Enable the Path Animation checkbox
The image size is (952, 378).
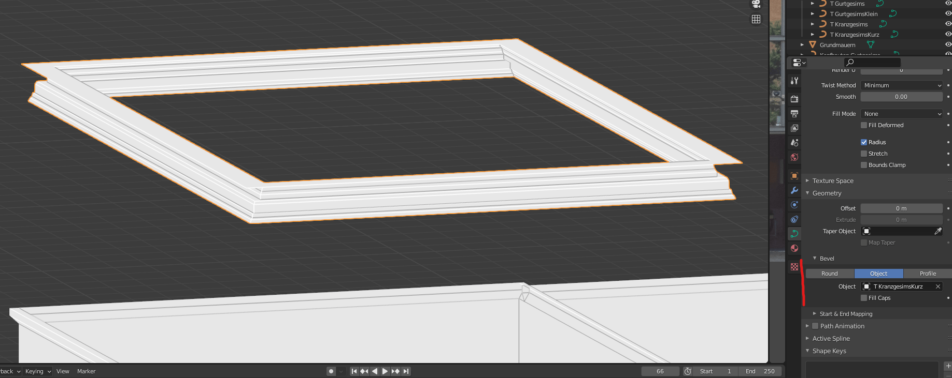(x=815, y=326)
